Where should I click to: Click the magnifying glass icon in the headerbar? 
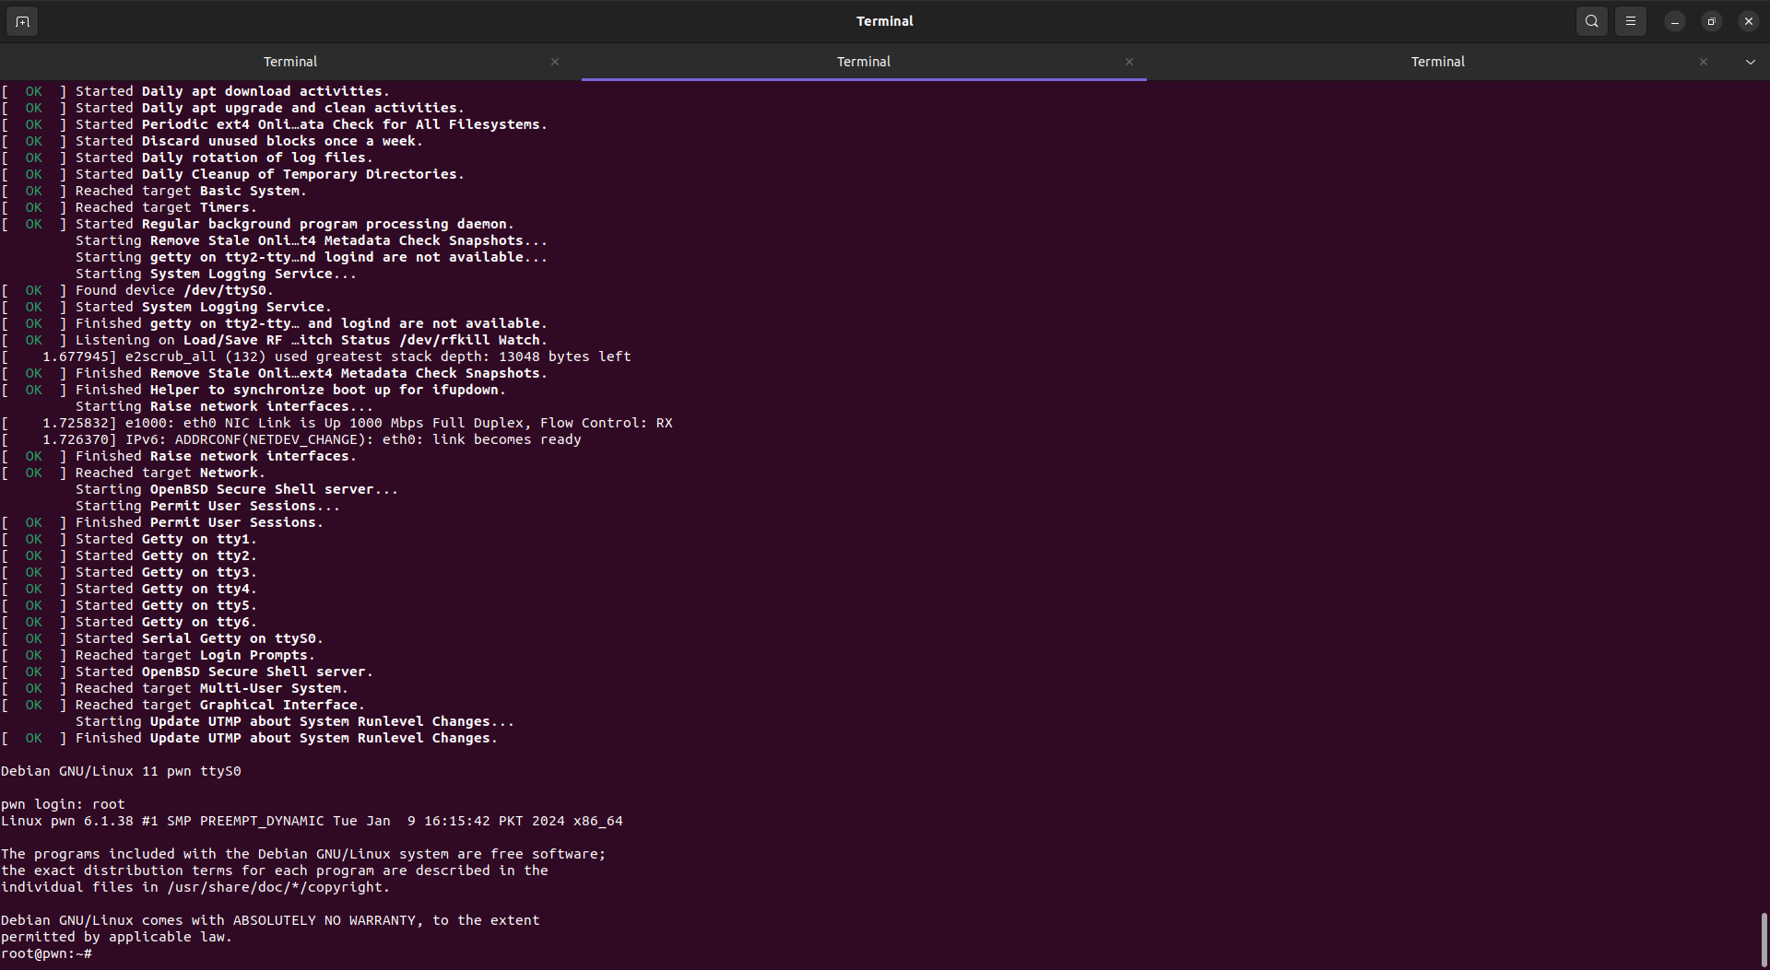tap(1591, 20)
